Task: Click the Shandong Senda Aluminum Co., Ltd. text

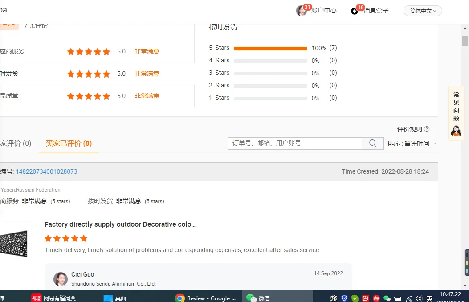Action: point(114,283)
